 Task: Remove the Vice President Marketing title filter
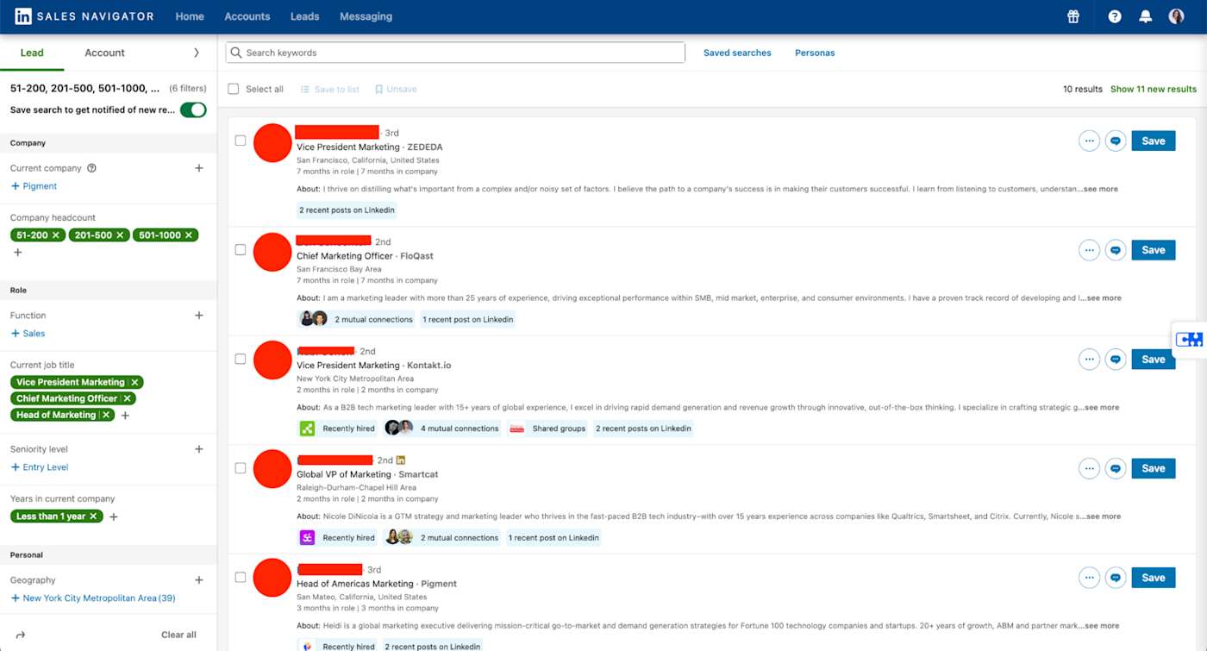[135, 382]
